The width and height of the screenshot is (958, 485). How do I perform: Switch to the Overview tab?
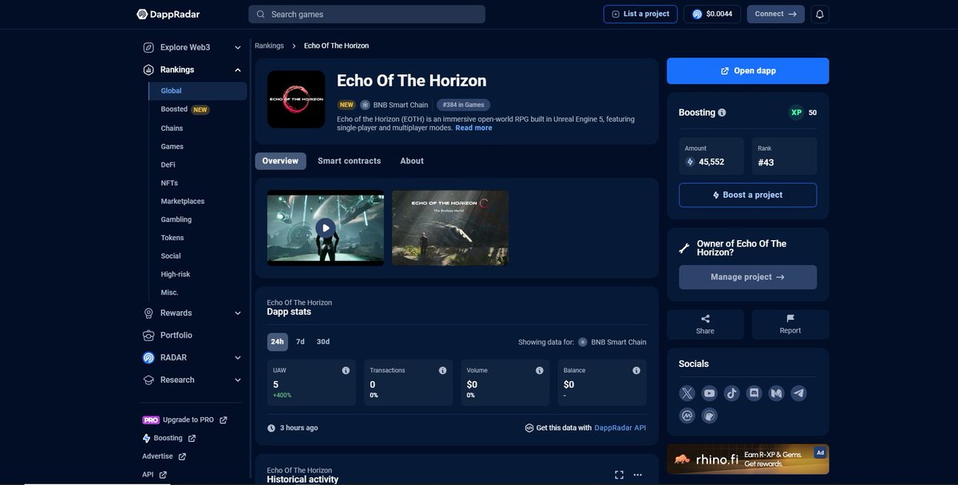pyautogui.click(x=280, y=161)
